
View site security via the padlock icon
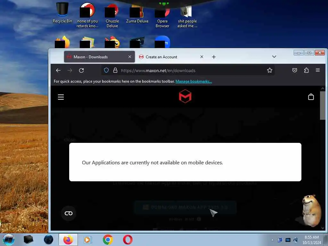pos(115,70)
